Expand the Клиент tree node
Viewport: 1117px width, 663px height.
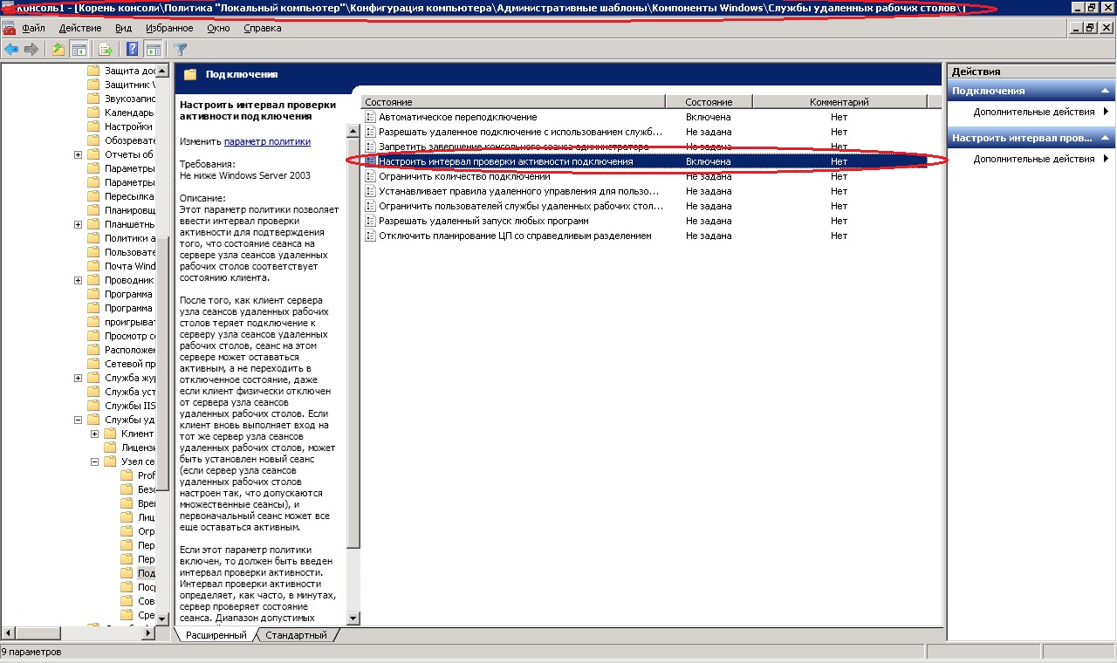[95, 434]
